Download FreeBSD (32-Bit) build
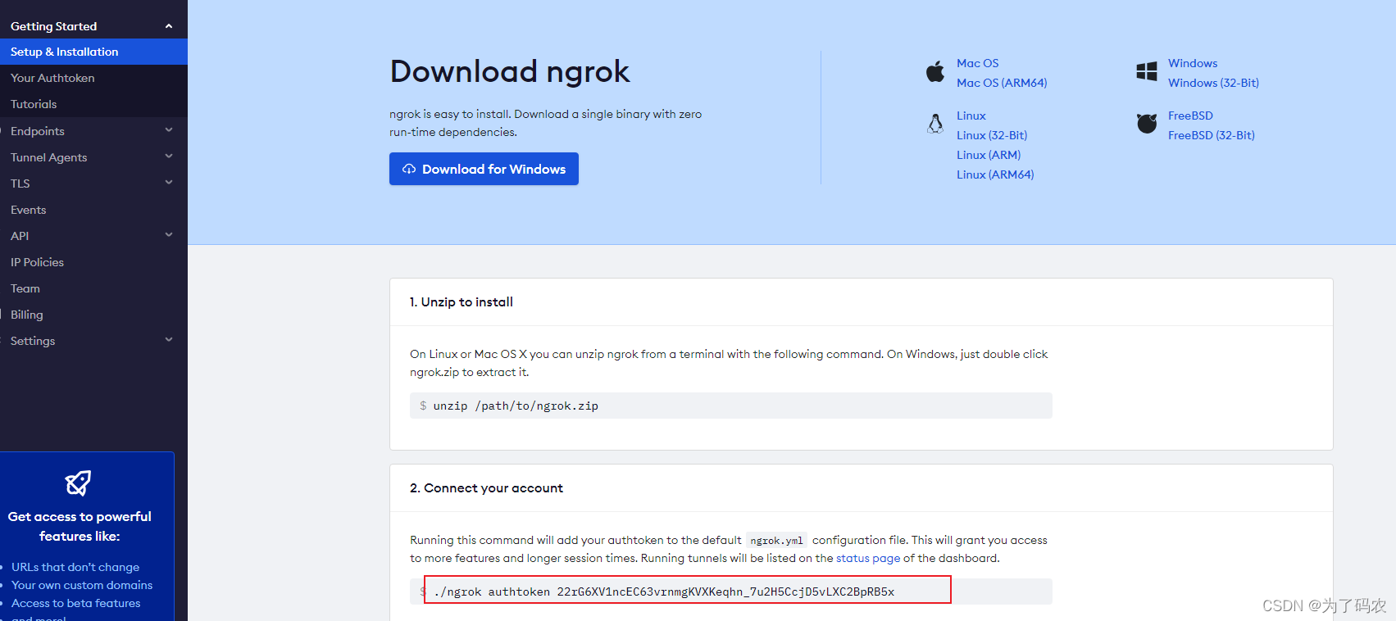This screenshot has width=1396, height=621. point(1212,135)
